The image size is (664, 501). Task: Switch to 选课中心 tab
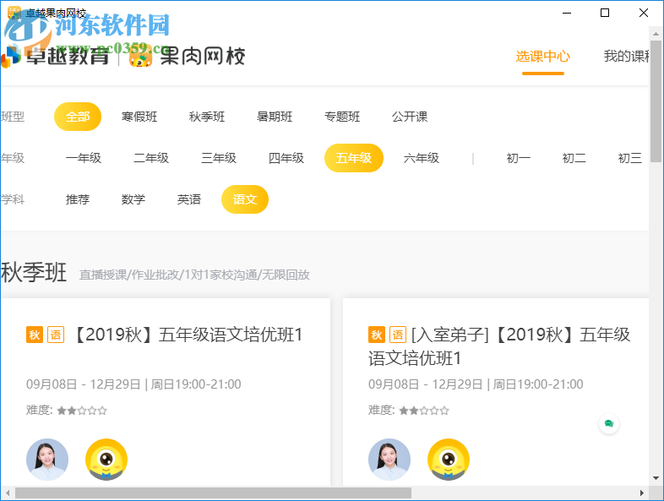pos(542,57)
